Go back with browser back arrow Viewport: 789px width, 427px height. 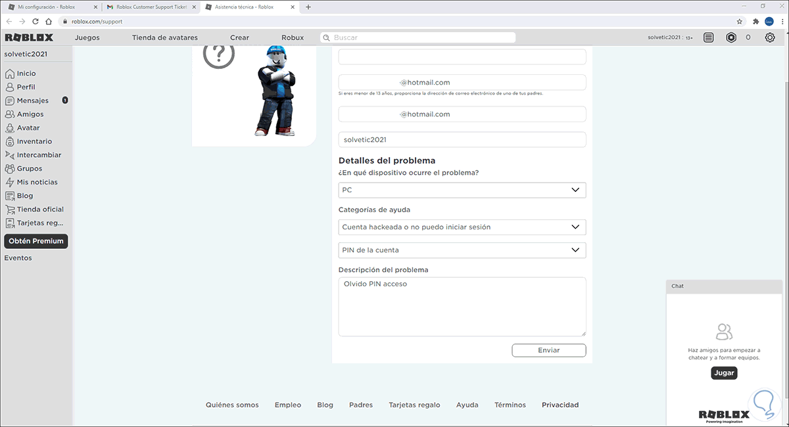click(x=9, y=21)
